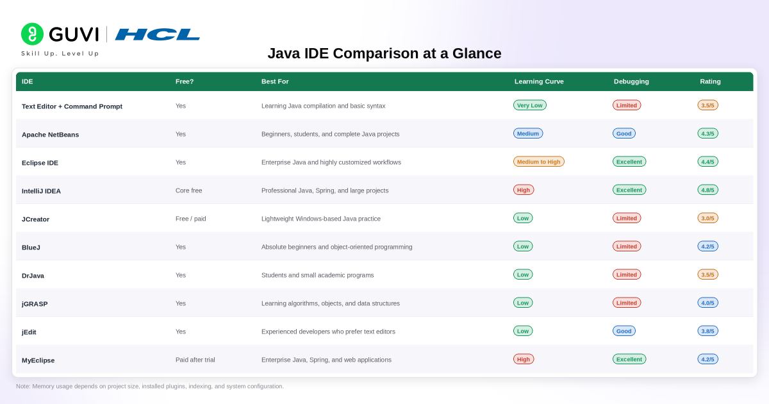
Task: Select the DrJava row name
Action: tap(33, 276)
